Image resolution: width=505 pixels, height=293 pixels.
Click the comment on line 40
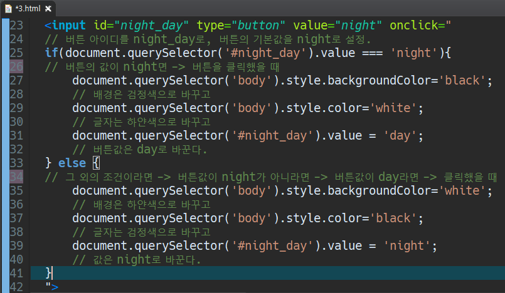coord(137,260)
